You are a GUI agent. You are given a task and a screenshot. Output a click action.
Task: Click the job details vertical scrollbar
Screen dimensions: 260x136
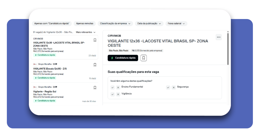click(x=228, y=49)
